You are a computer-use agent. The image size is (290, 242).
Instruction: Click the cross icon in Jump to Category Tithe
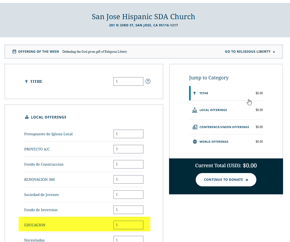195,93
